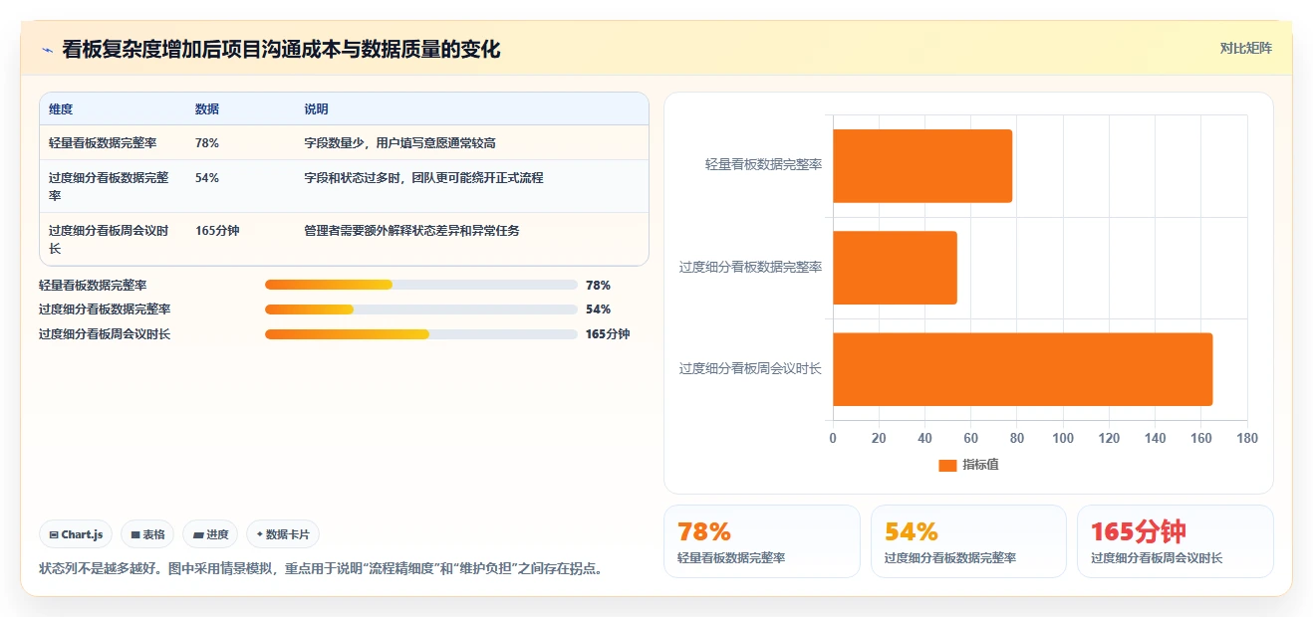The image size is (1313, 617).
Task: Click the chart bar for 过度细分看板周会议时长
Action: (1022, 369)
